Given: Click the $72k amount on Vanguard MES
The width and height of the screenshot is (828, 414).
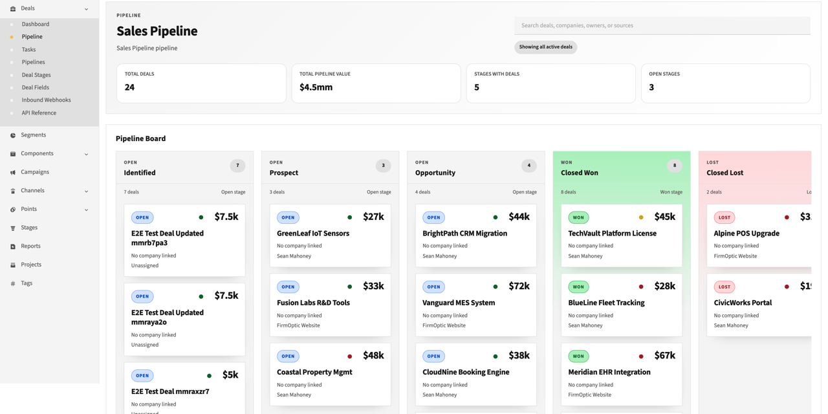Looking at the screenshot, I should point(519,286).
